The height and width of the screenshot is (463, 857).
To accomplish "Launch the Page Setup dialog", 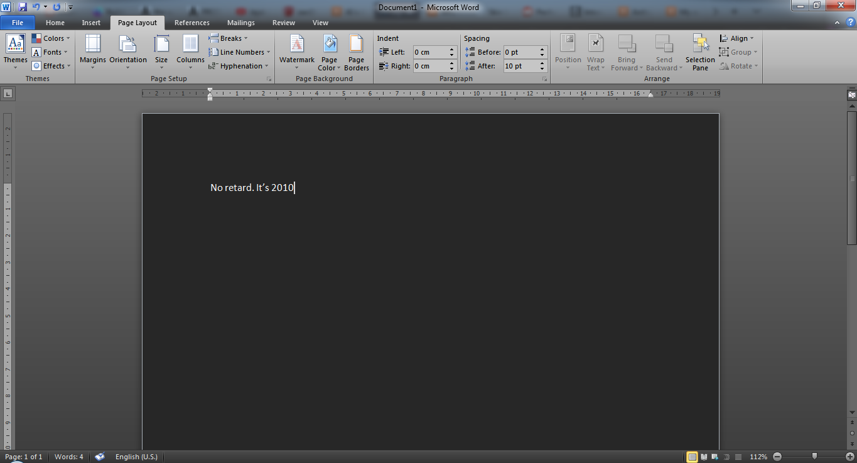I will coord(269,79).
